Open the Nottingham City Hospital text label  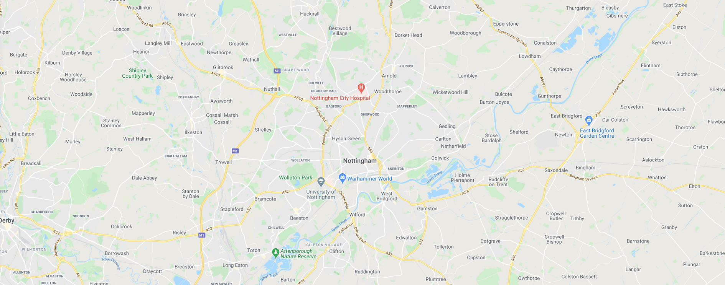click(x=340, y=98)
